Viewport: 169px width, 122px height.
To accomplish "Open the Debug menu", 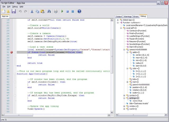I will [x=15, y=6].
